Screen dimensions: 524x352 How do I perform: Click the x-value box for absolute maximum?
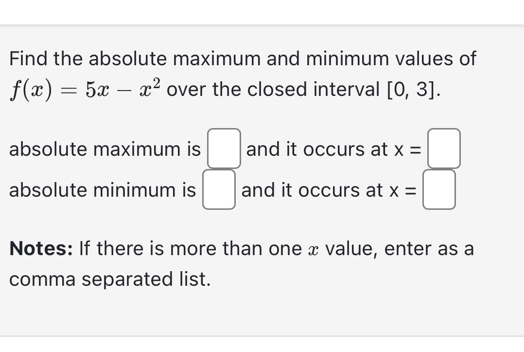(x=443, y=149)
